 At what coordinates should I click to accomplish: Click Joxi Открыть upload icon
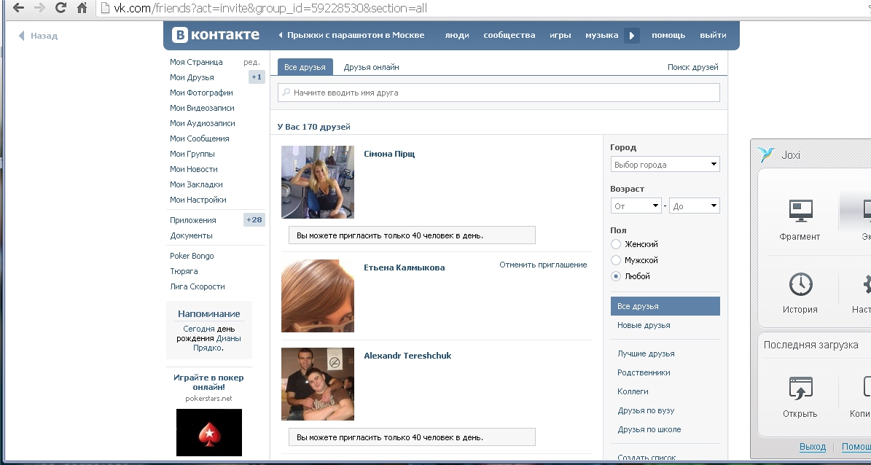click(800, 388)
